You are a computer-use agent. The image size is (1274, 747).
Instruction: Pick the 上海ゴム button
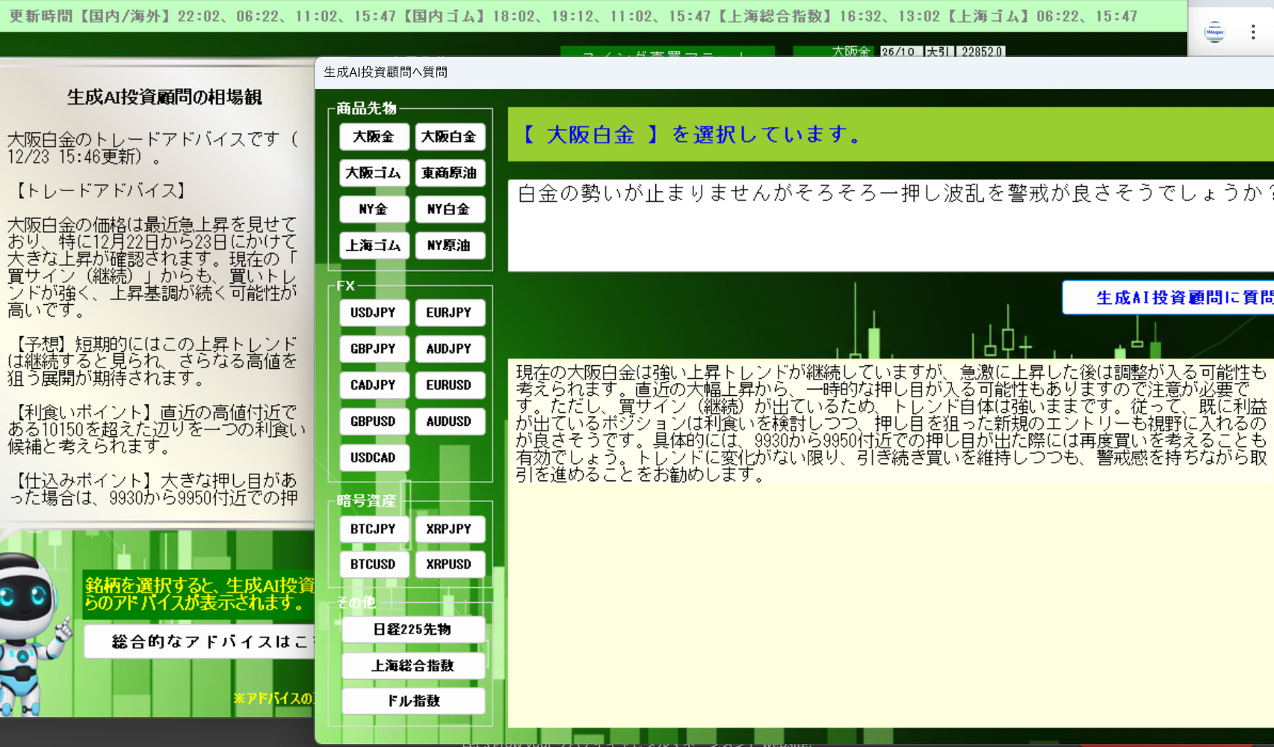(374, 245)
